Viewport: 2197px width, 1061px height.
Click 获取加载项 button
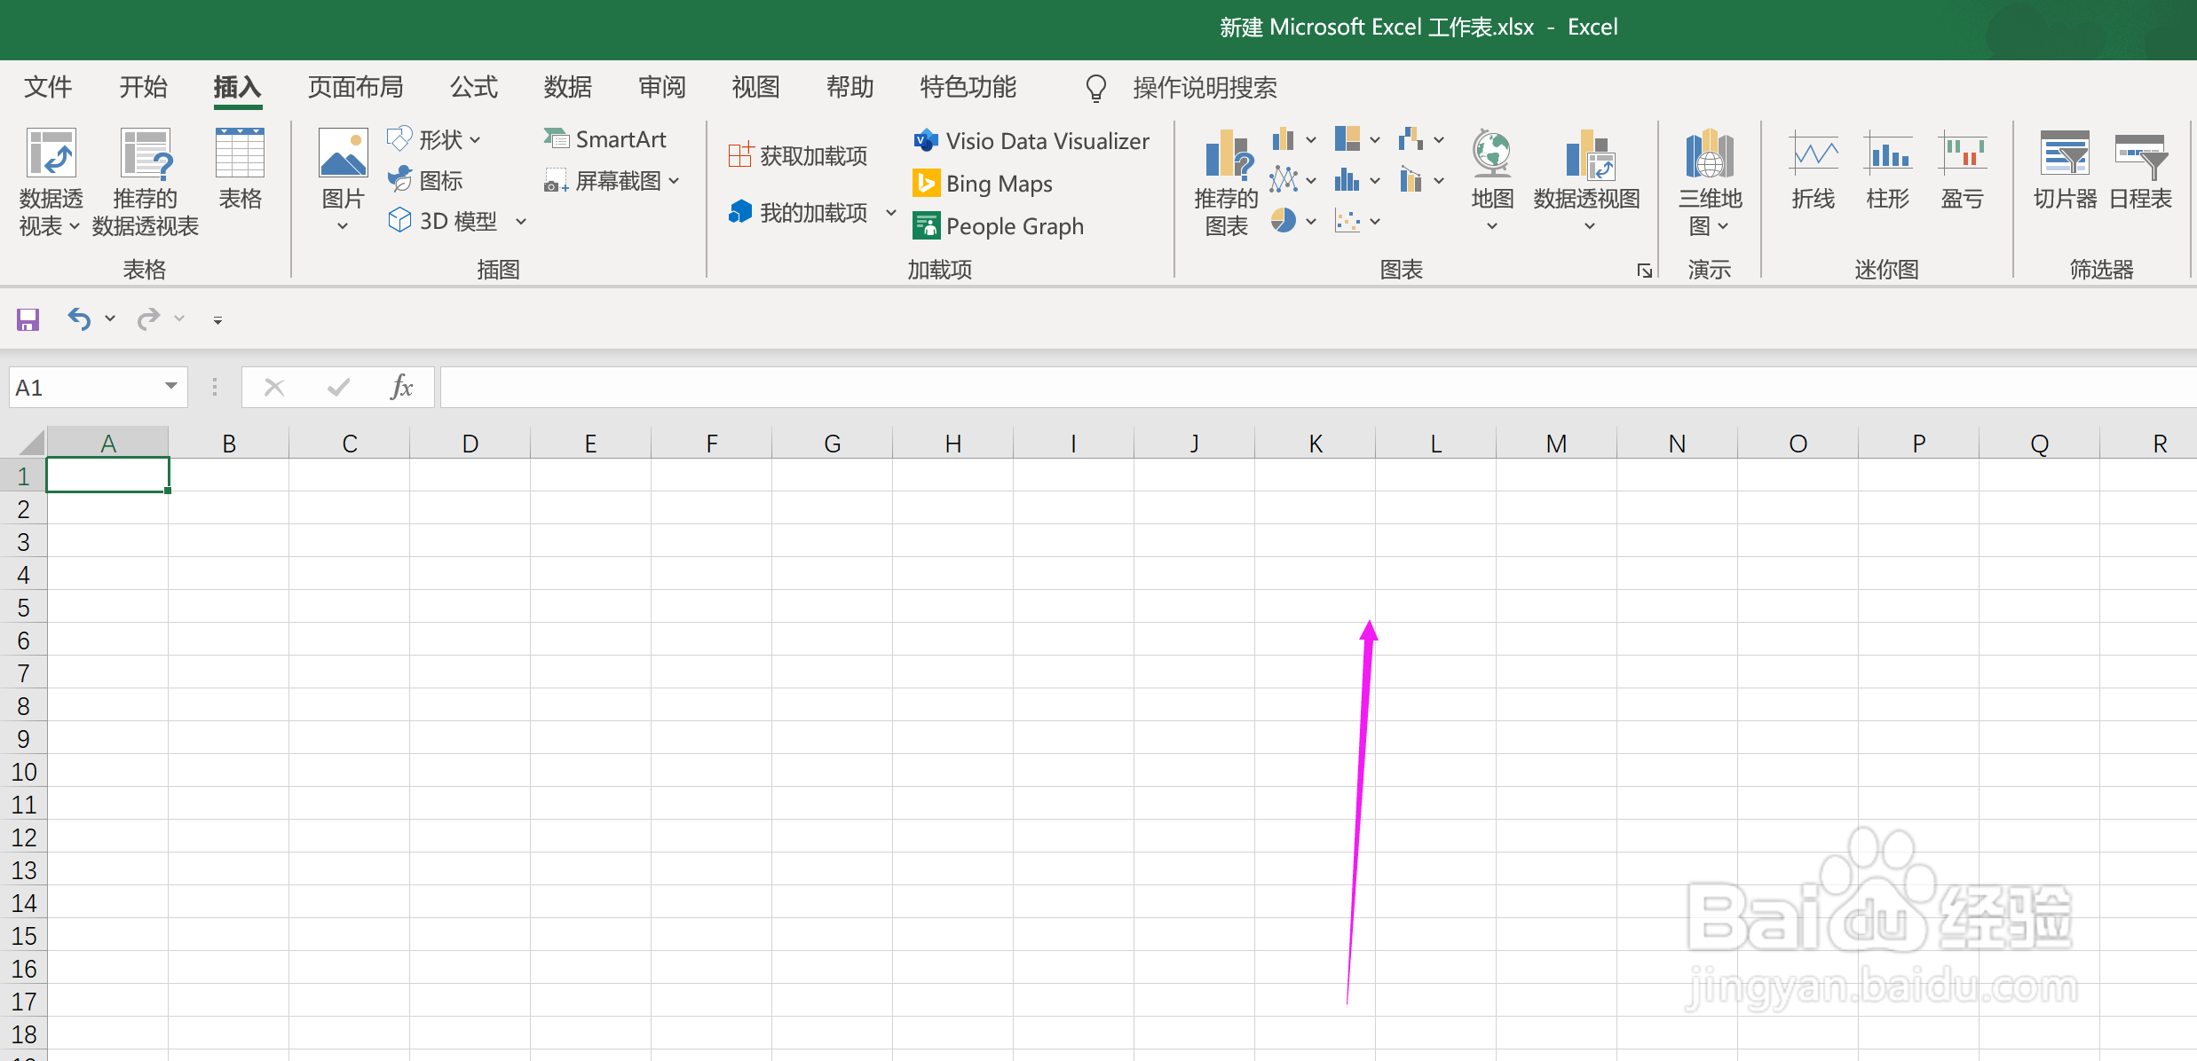[x=798, y=156]
